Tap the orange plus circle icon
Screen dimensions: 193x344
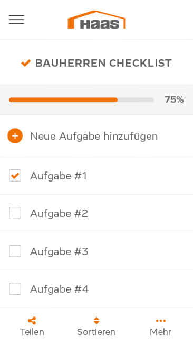(15, 136)
